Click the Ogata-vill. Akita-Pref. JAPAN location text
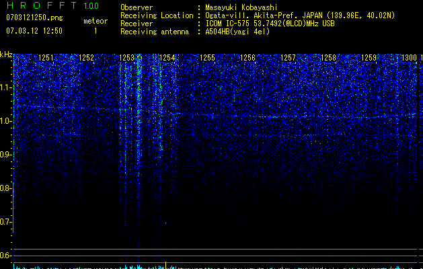The image size is (423, 269). 300,15
